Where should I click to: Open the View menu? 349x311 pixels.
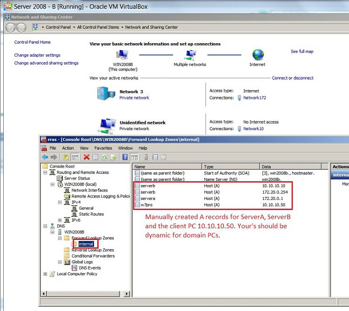(84, 148)
